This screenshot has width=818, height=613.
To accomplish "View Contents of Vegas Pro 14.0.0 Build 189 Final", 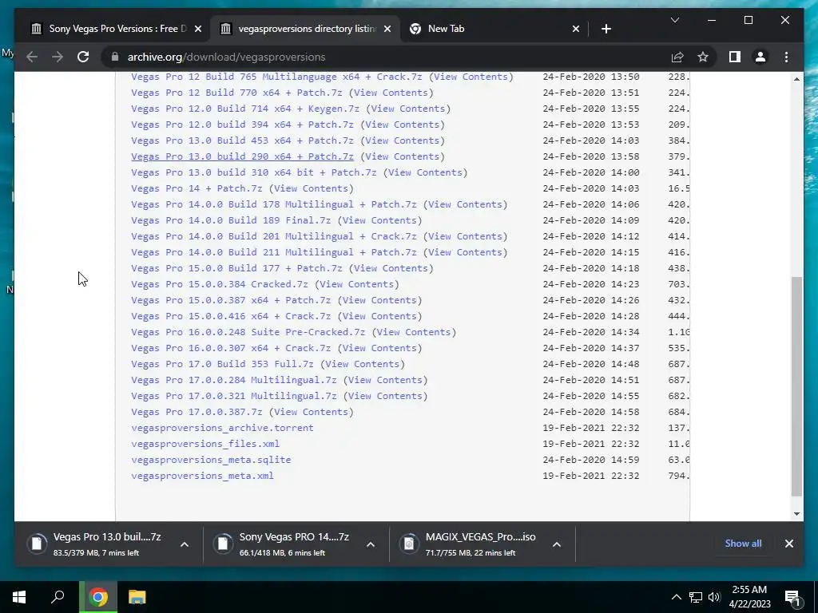I will (x=379, y=220).
